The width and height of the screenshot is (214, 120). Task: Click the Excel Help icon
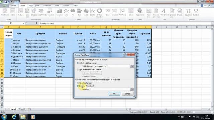(202, 6)
